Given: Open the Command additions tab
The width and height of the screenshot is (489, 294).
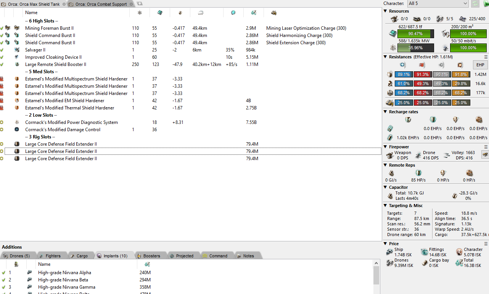Looking at the screenshot, I should point(216,256).
